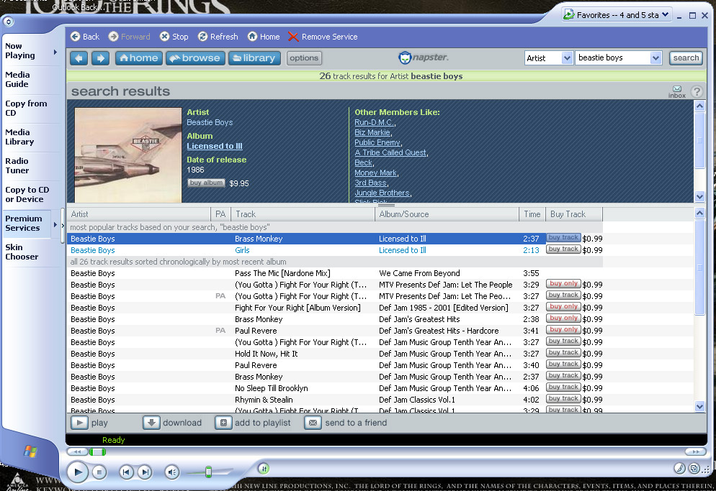Viewport: 716px width, 491px height.
Task: Play media with round Play button
Action: coord(78,472)
